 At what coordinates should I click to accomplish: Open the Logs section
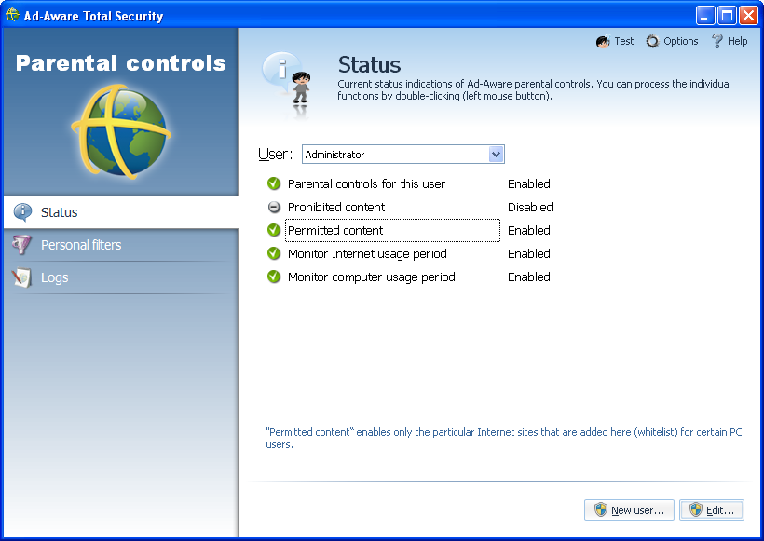(121, 277)
